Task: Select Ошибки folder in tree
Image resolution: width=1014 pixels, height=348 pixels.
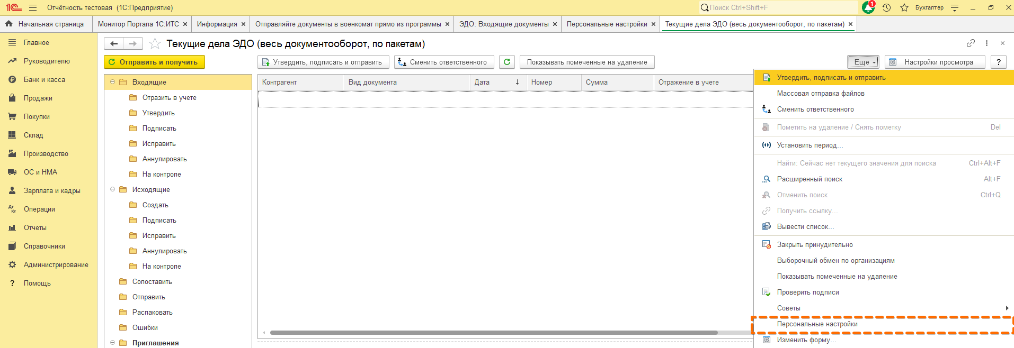Action: coord(145,327)
